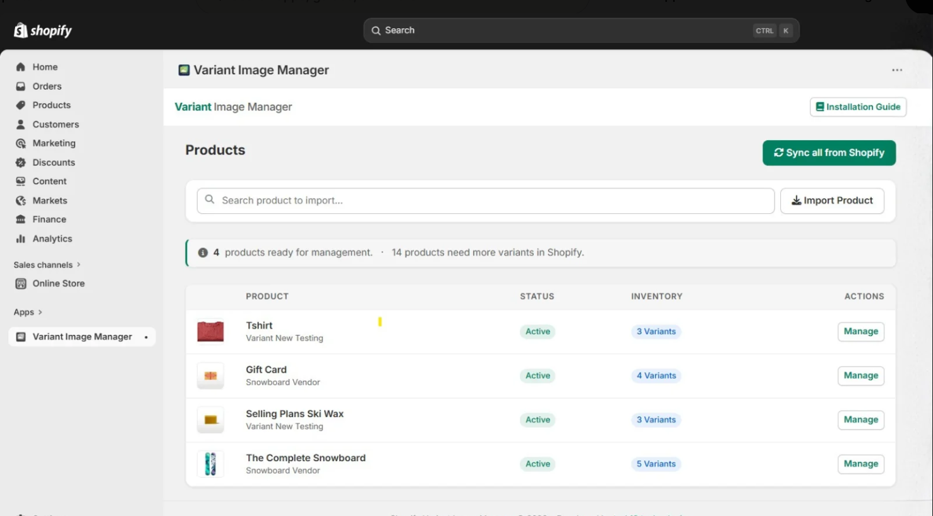The height and width of the screenshot is (516, 933).
Task: Click the Home house icon in sidebar
Action: click(21, 67)
